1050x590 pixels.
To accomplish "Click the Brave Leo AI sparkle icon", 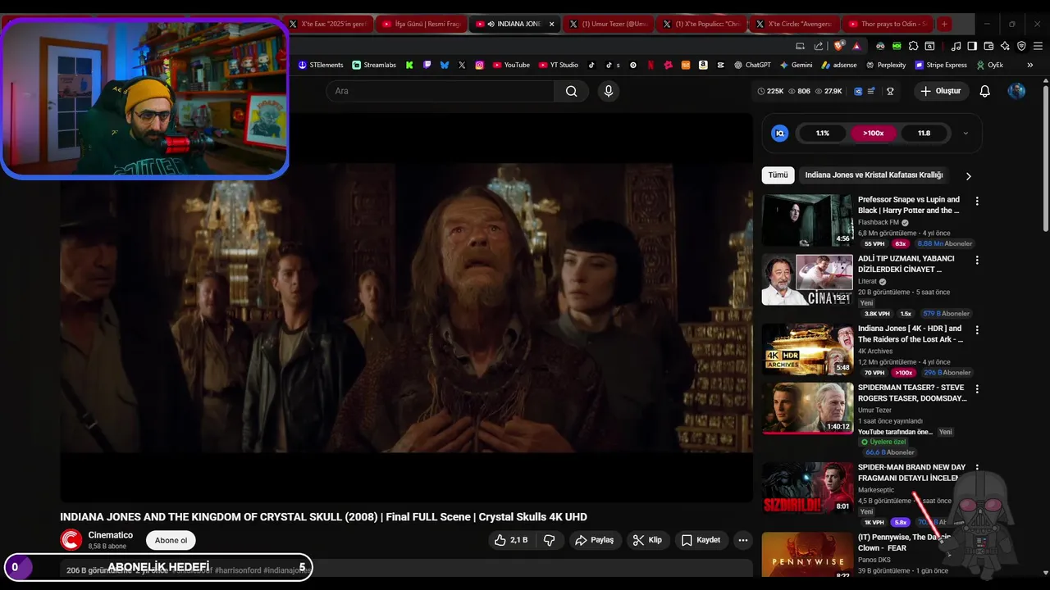I will [x=1005, y=46].
